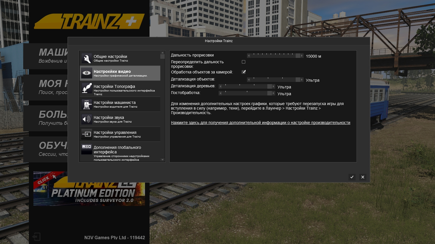Open the 'МОЯ...' main menu button

tap(46, 87)
